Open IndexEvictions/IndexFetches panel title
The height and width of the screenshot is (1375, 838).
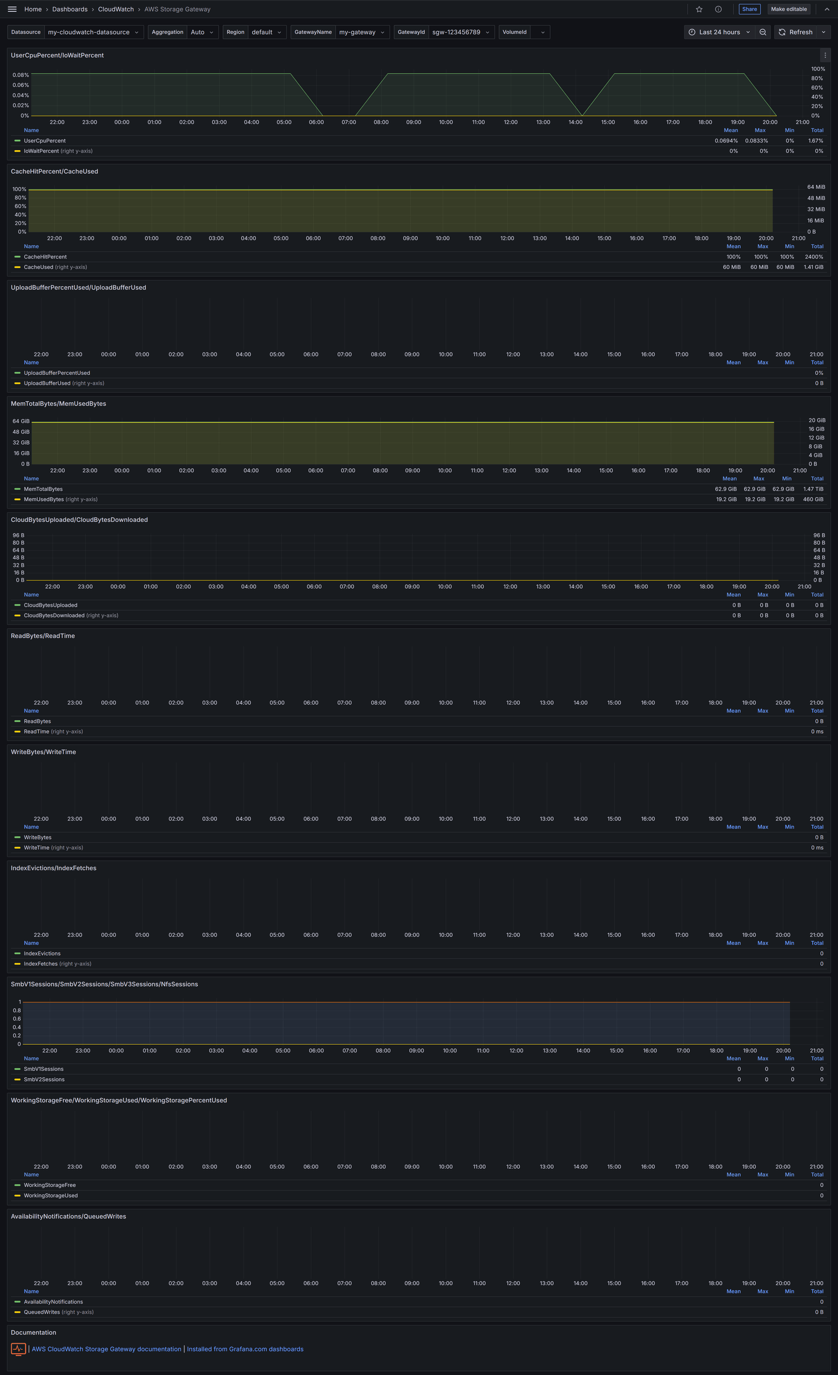pos(53,868)
